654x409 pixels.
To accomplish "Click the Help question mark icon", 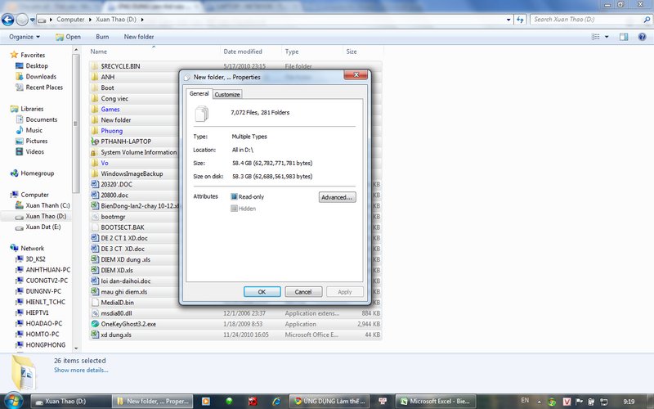I will 642,37.
